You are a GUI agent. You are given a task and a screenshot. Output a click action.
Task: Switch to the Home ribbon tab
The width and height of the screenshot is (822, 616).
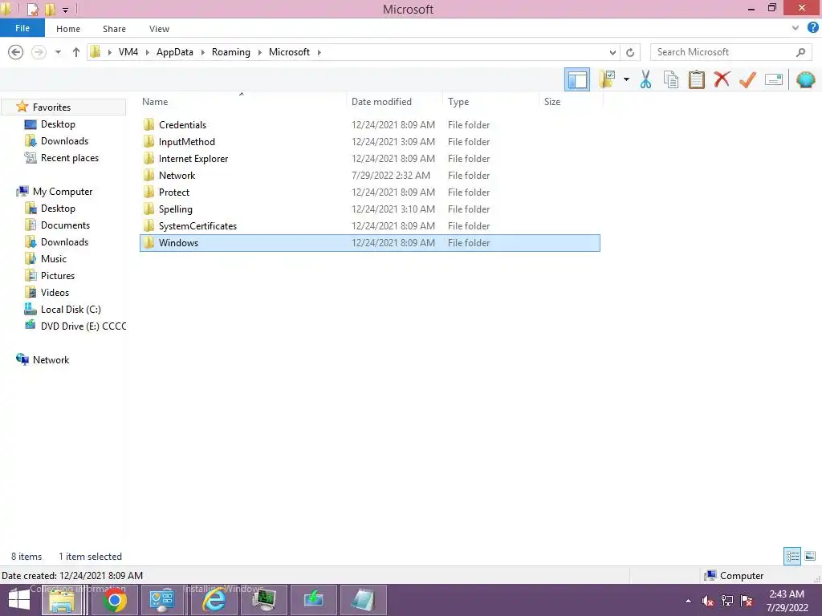pyautogui.click(x=68, y=29)
